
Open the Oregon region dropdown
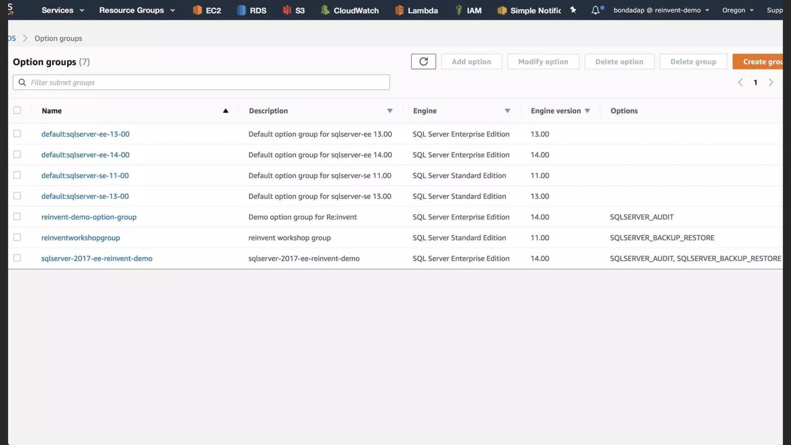click(738, 10)
